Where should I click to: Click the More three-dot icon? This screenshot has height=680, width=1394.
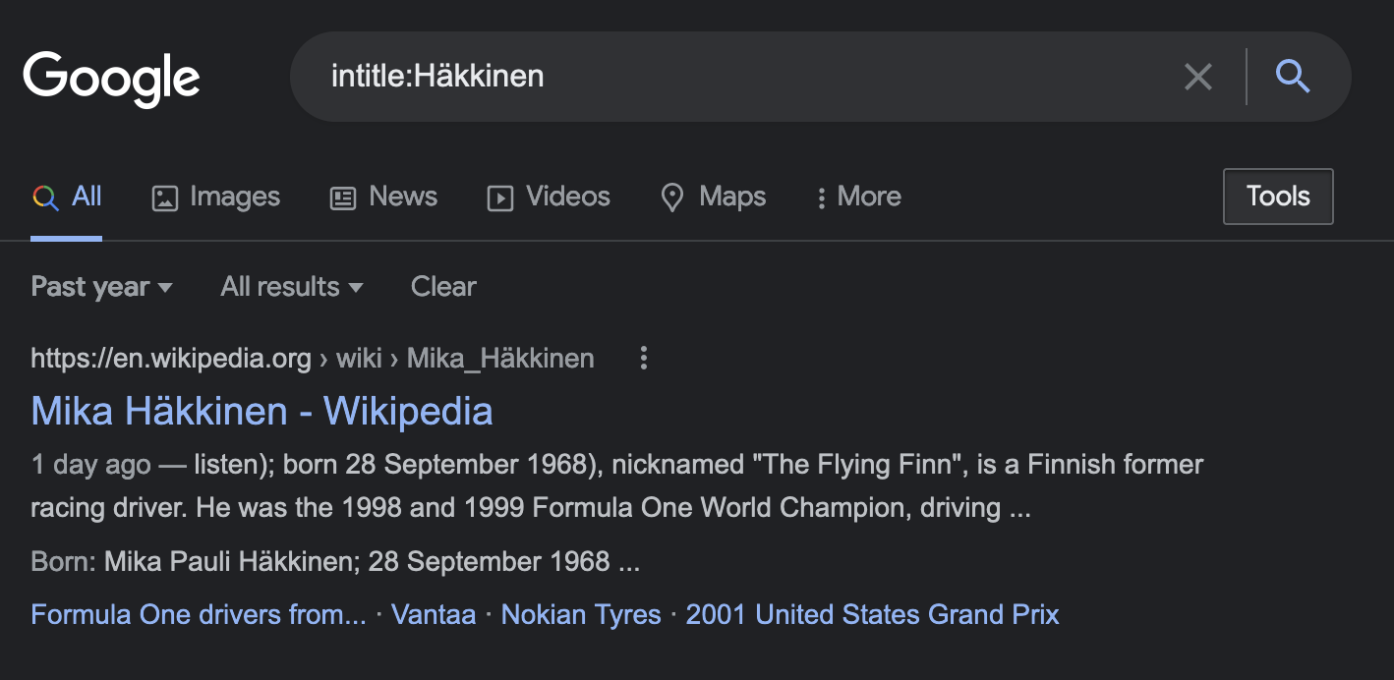point(822,198)
